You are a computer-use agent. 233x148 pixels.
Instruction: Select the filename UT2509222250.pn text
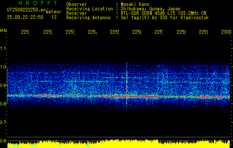click(26, 10)
